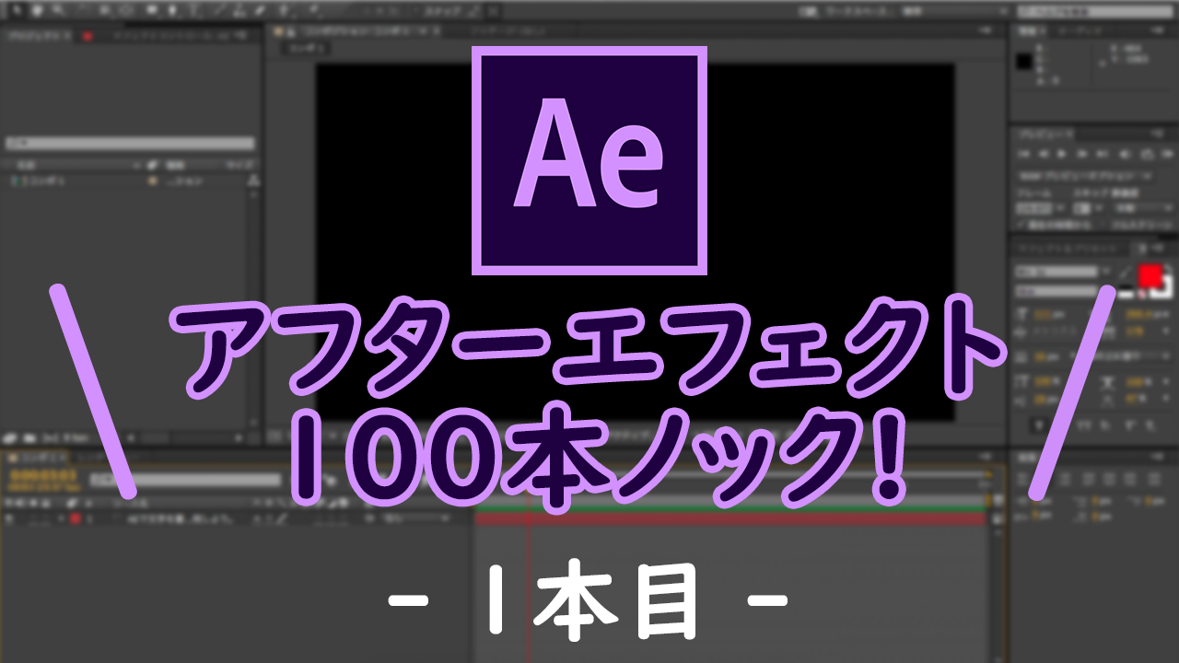1179x663 pixels.
Task: Click the red fill color swatch
Action: pos(1150,275)
